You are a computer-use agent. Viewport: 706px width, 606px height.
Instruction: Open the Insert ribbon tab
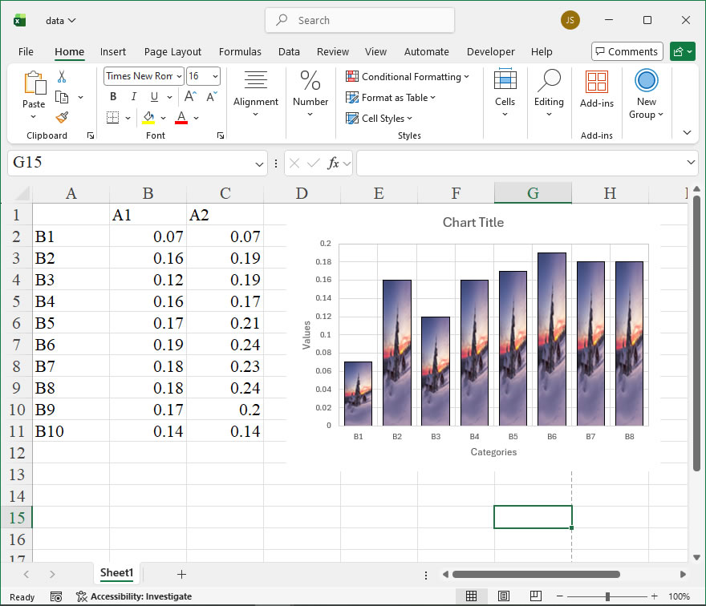(113, 51)
